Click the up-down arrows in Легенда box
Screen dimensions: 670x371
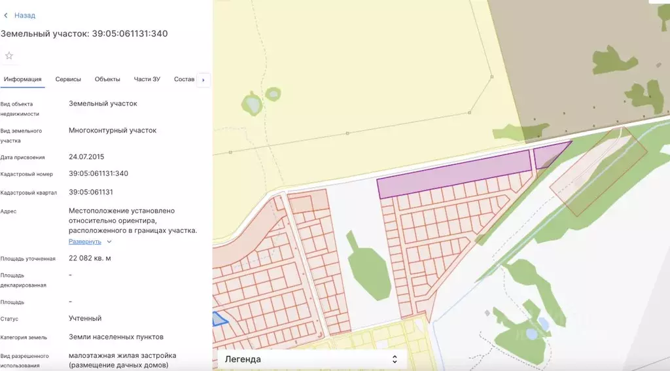[x=394, y=359]
